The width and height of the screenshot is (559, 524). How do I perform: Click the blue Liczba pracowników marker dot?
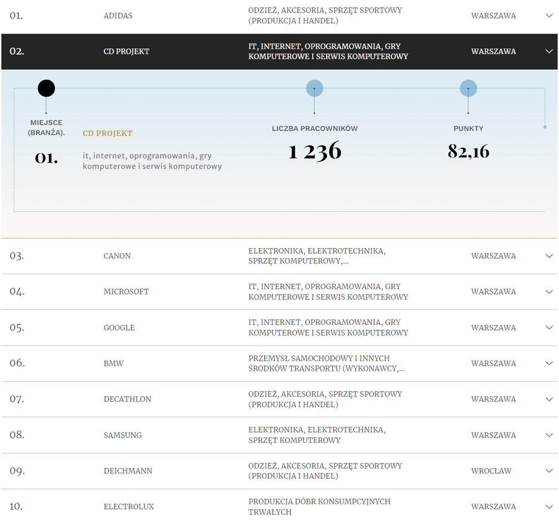tap(314, 88)
